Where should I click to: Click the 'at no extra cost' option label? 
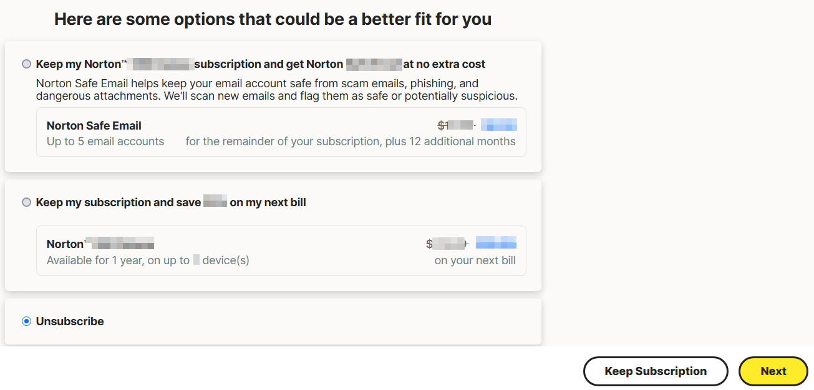(444, 64)
